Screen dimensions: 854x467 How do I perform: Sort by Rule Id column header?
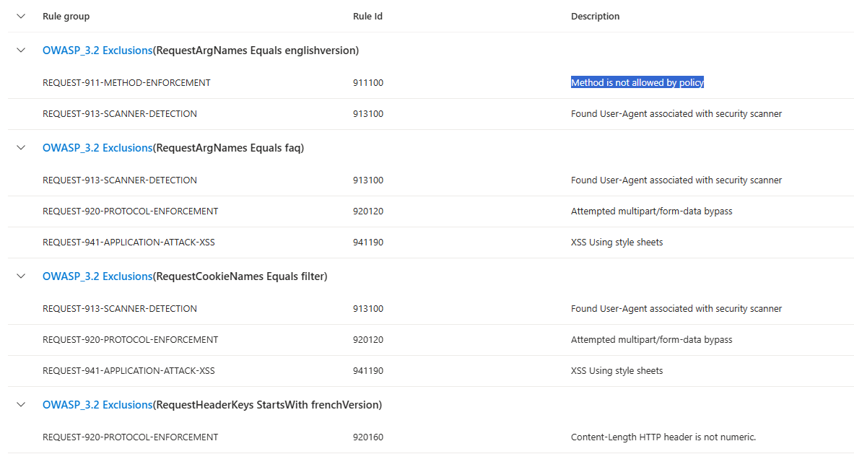pyautogui.click(x=367, y=16)
